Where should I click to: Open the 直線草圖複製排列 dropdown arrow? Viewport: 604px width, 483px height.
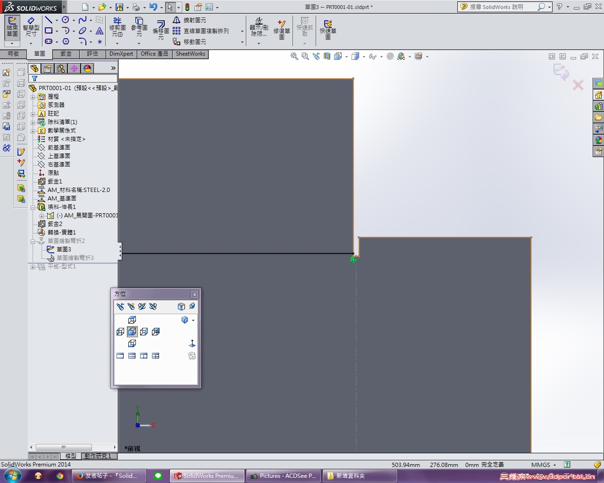[242, 31]
